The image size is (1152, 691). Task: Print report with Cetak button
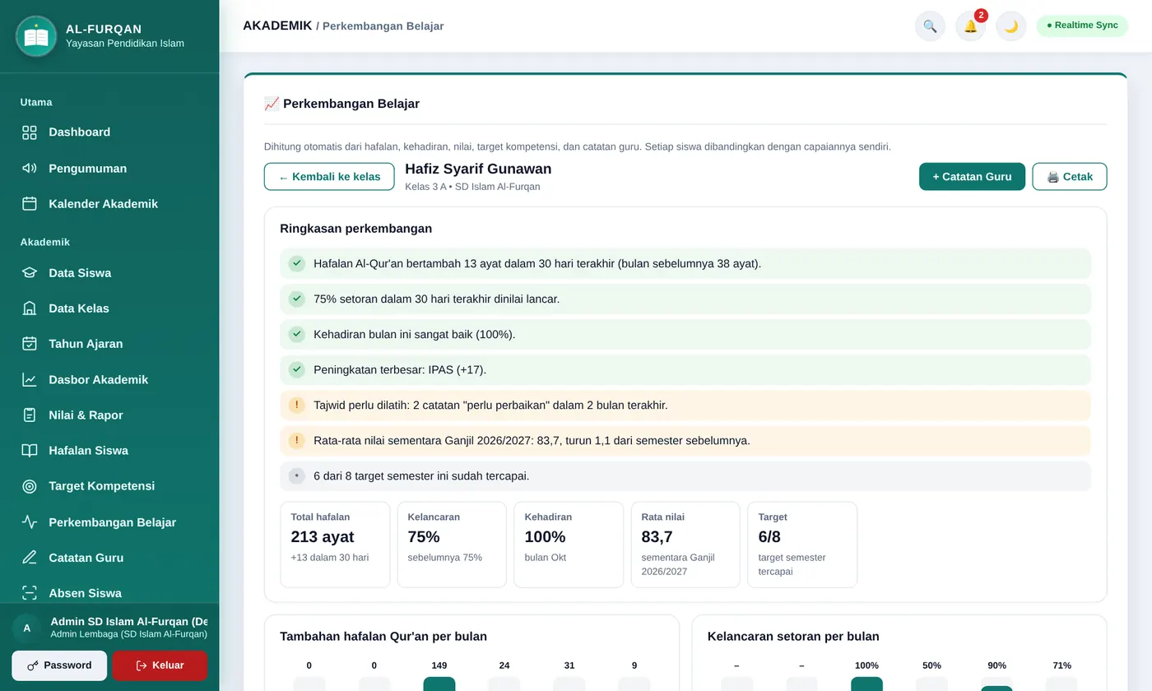(1070, 177)
